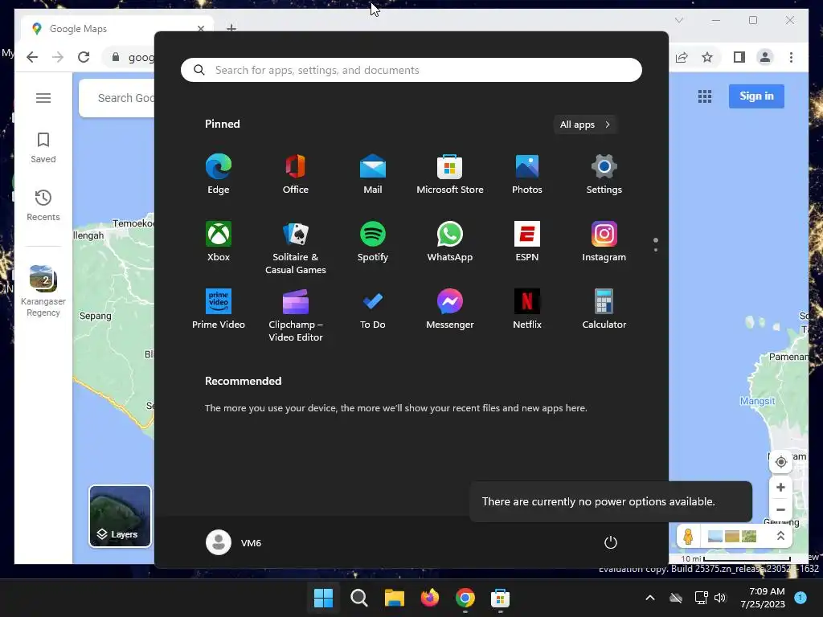Open Google Maps hamburger menu
The width and height of the screenshot is (823, 617).
(43, 98)
